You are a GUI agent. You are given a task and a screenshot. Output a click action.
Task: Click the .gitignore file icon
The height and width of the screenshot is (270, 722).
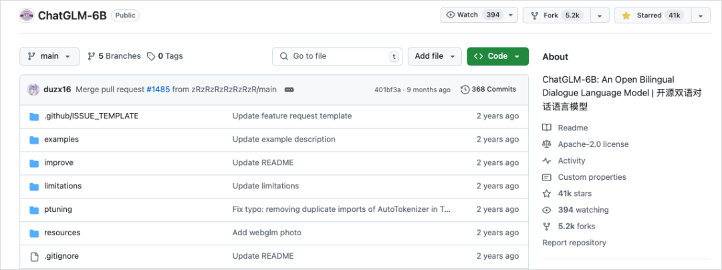tap(35, 257)
